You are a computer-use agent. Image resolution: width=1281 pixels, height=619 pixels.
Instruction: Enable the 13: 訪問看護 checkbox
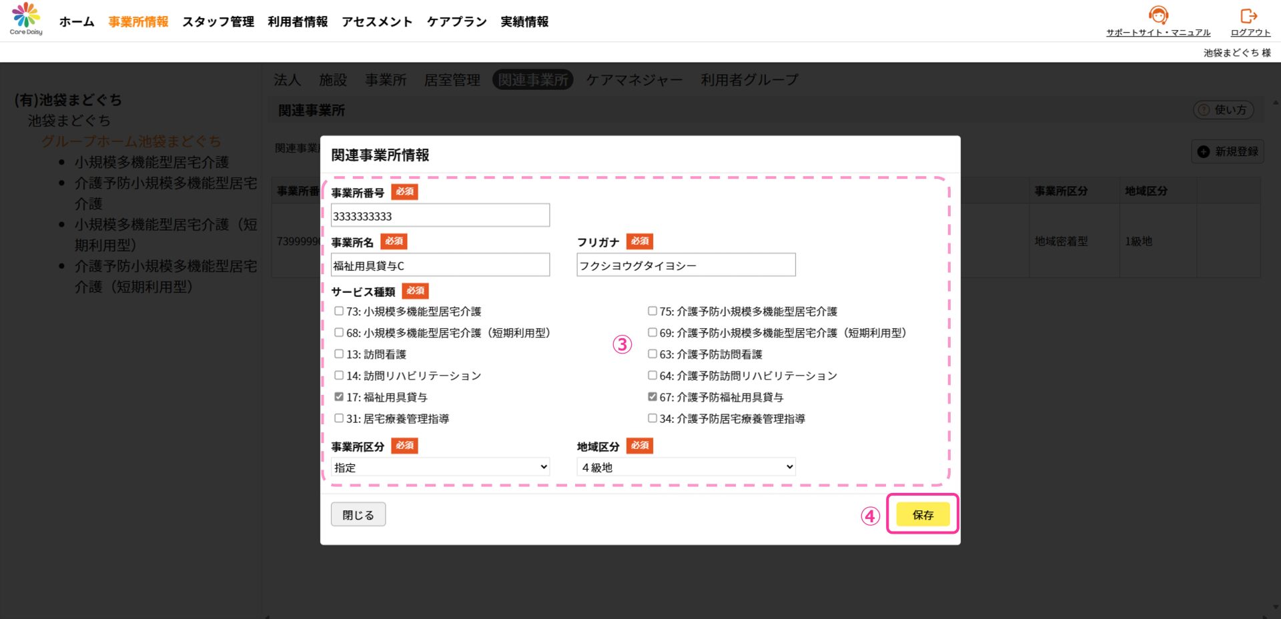click(339, 354)
